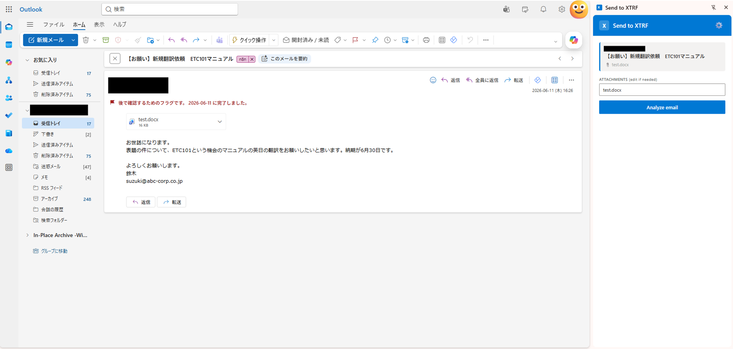733x349 pixels.
Task: Open Copilot colorful button beside the toolbar
Action: coord(574,40)
